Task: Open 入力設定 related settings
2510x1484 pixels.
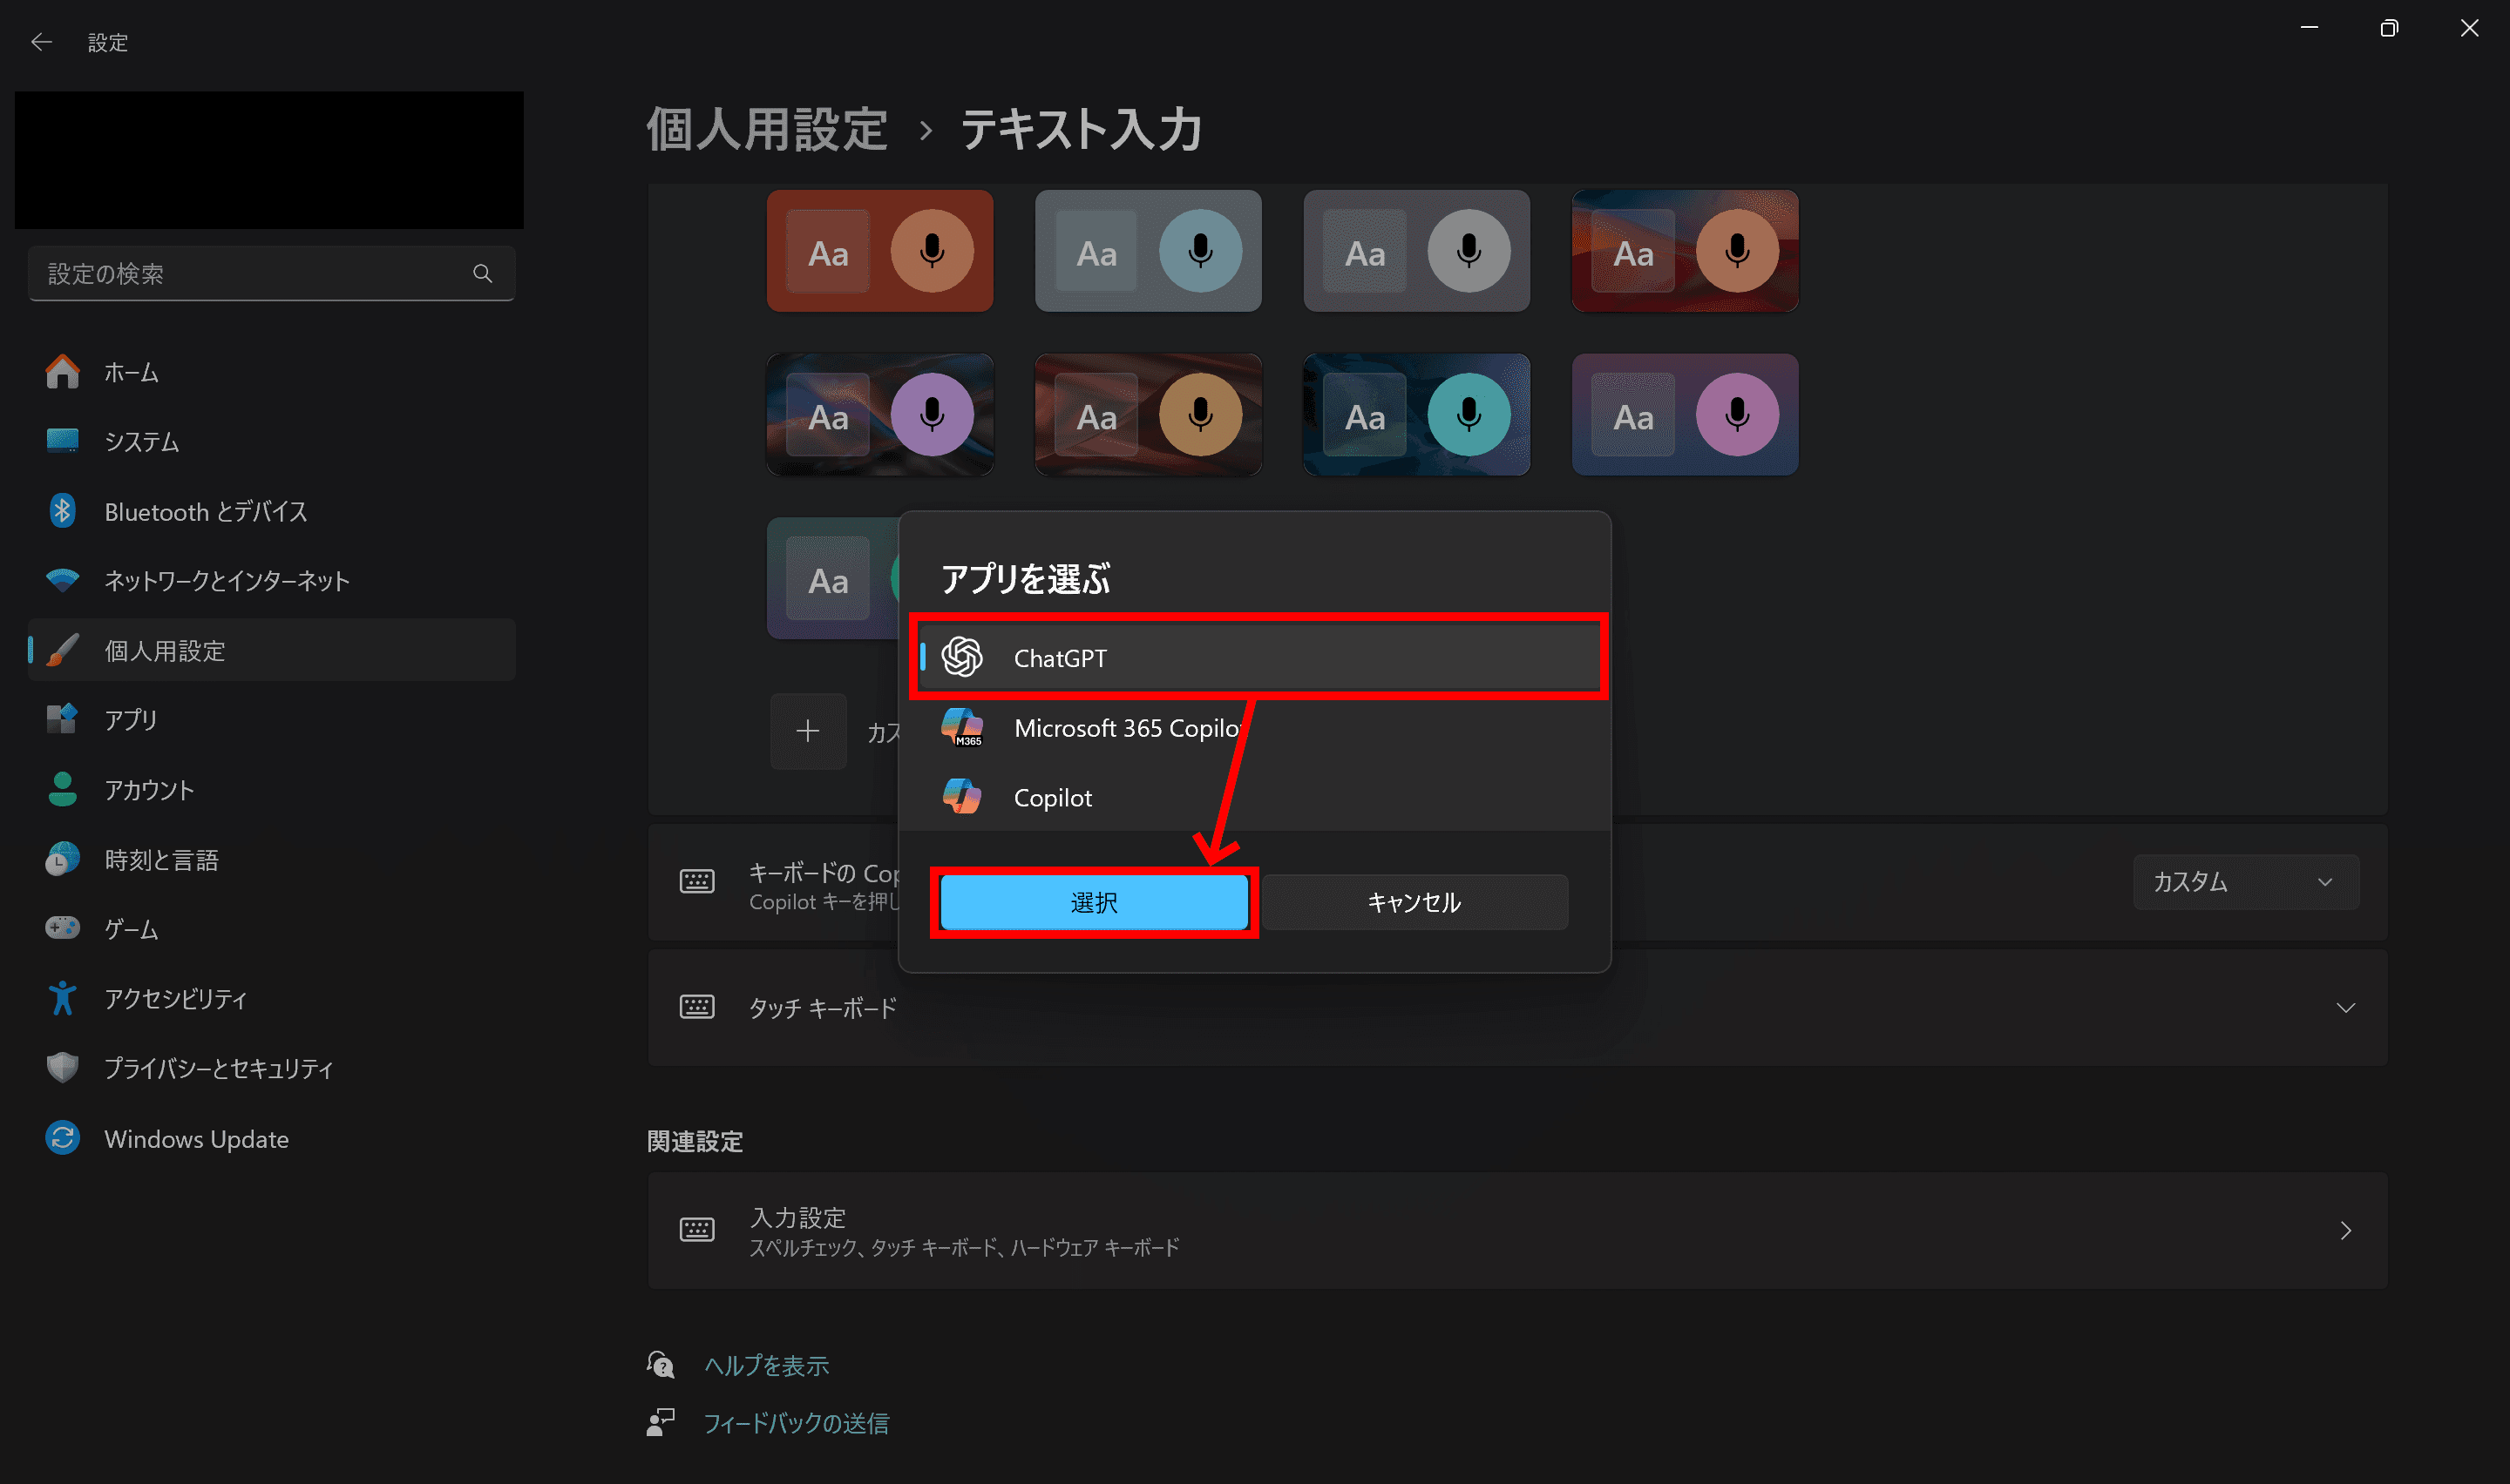Action: 1517,1230
